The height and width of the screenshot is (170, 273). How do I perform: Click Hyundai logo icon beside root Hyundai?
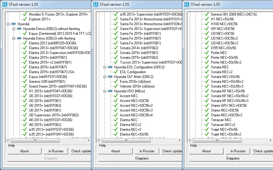coord(13,24)
